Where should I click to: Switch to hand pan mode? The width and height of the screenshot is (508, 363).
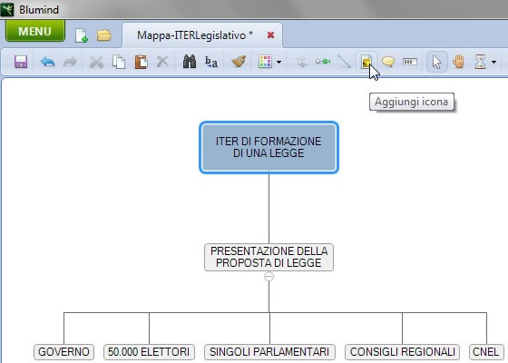pyautogui.click(x=458, y=62)
